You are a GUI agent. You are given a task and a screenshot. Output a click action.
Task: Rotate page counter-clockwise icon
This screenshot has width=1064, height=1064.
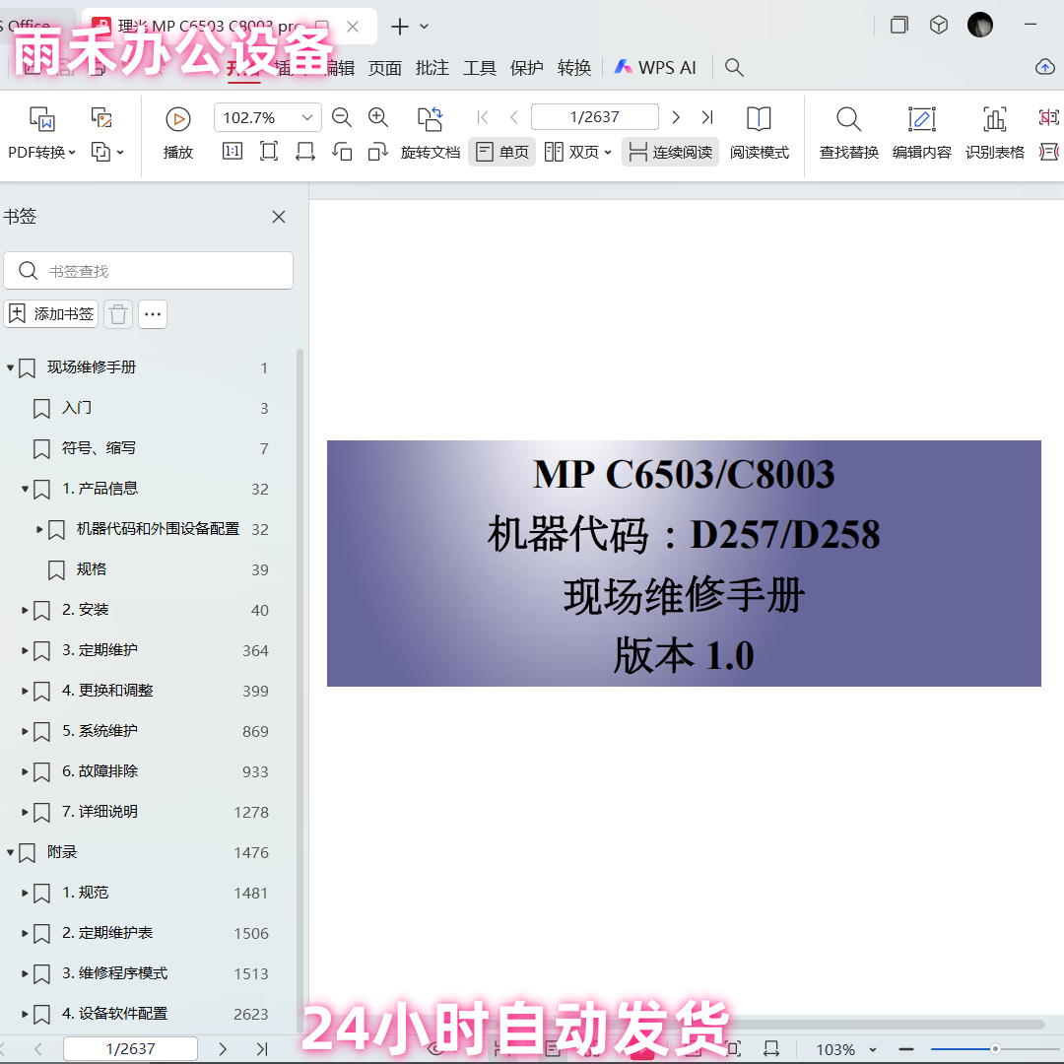coord(342,152)
